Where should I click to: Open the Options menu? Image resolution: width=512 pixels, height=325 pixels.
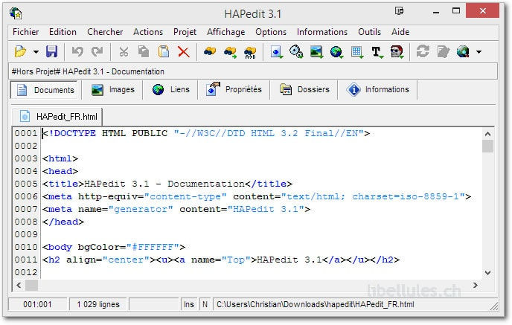click(x=271, y=32)
